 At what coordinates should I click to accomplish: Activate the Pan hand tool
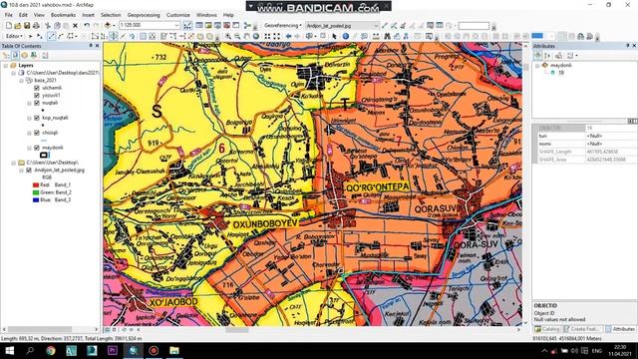tap(246, 36)
